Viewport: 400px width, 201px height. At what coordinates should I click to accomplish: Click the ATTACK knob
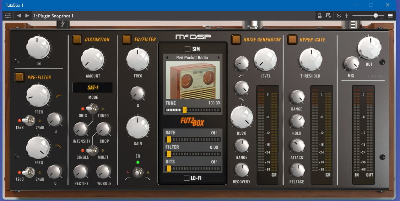click(297, 146)
